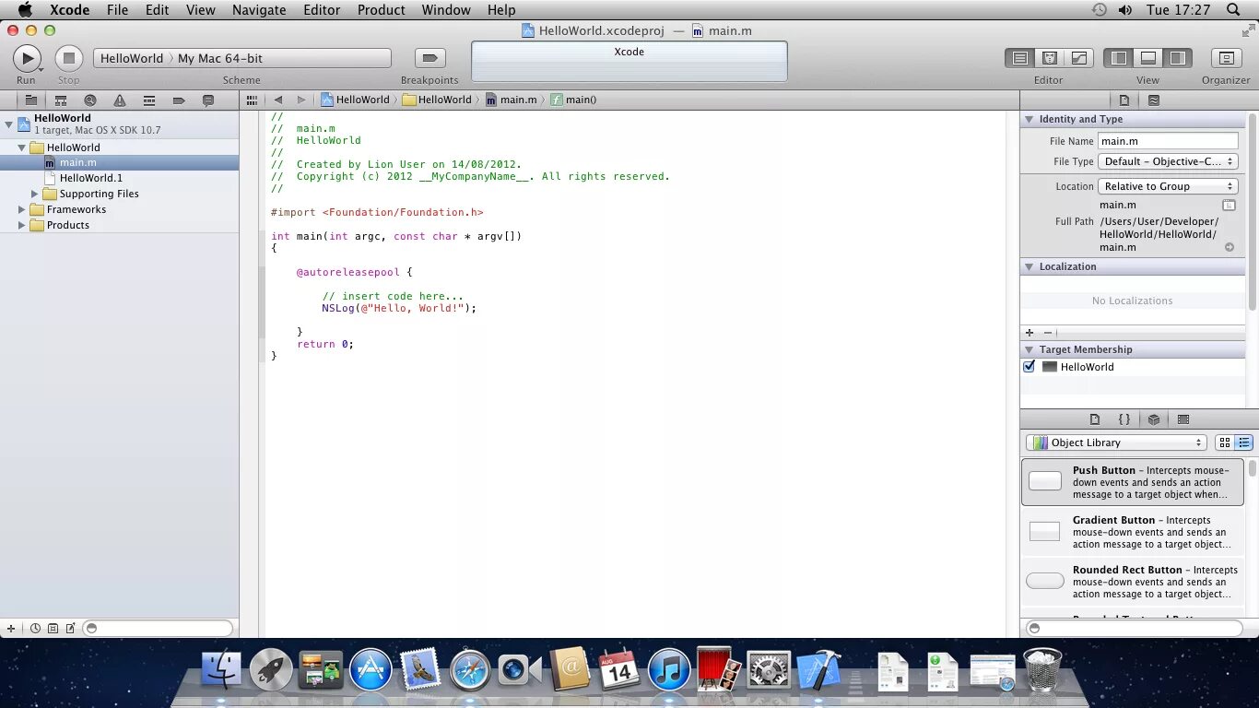Viewport: 1259px width, 708px height.
Task: Collapse the Identity and Type section
Action: pyautogui.click(x=1030, y=119)
